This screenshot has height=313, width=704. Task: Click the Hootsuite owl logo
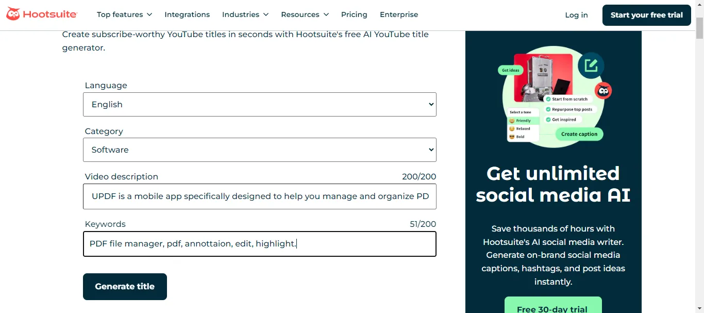(14, 14)
